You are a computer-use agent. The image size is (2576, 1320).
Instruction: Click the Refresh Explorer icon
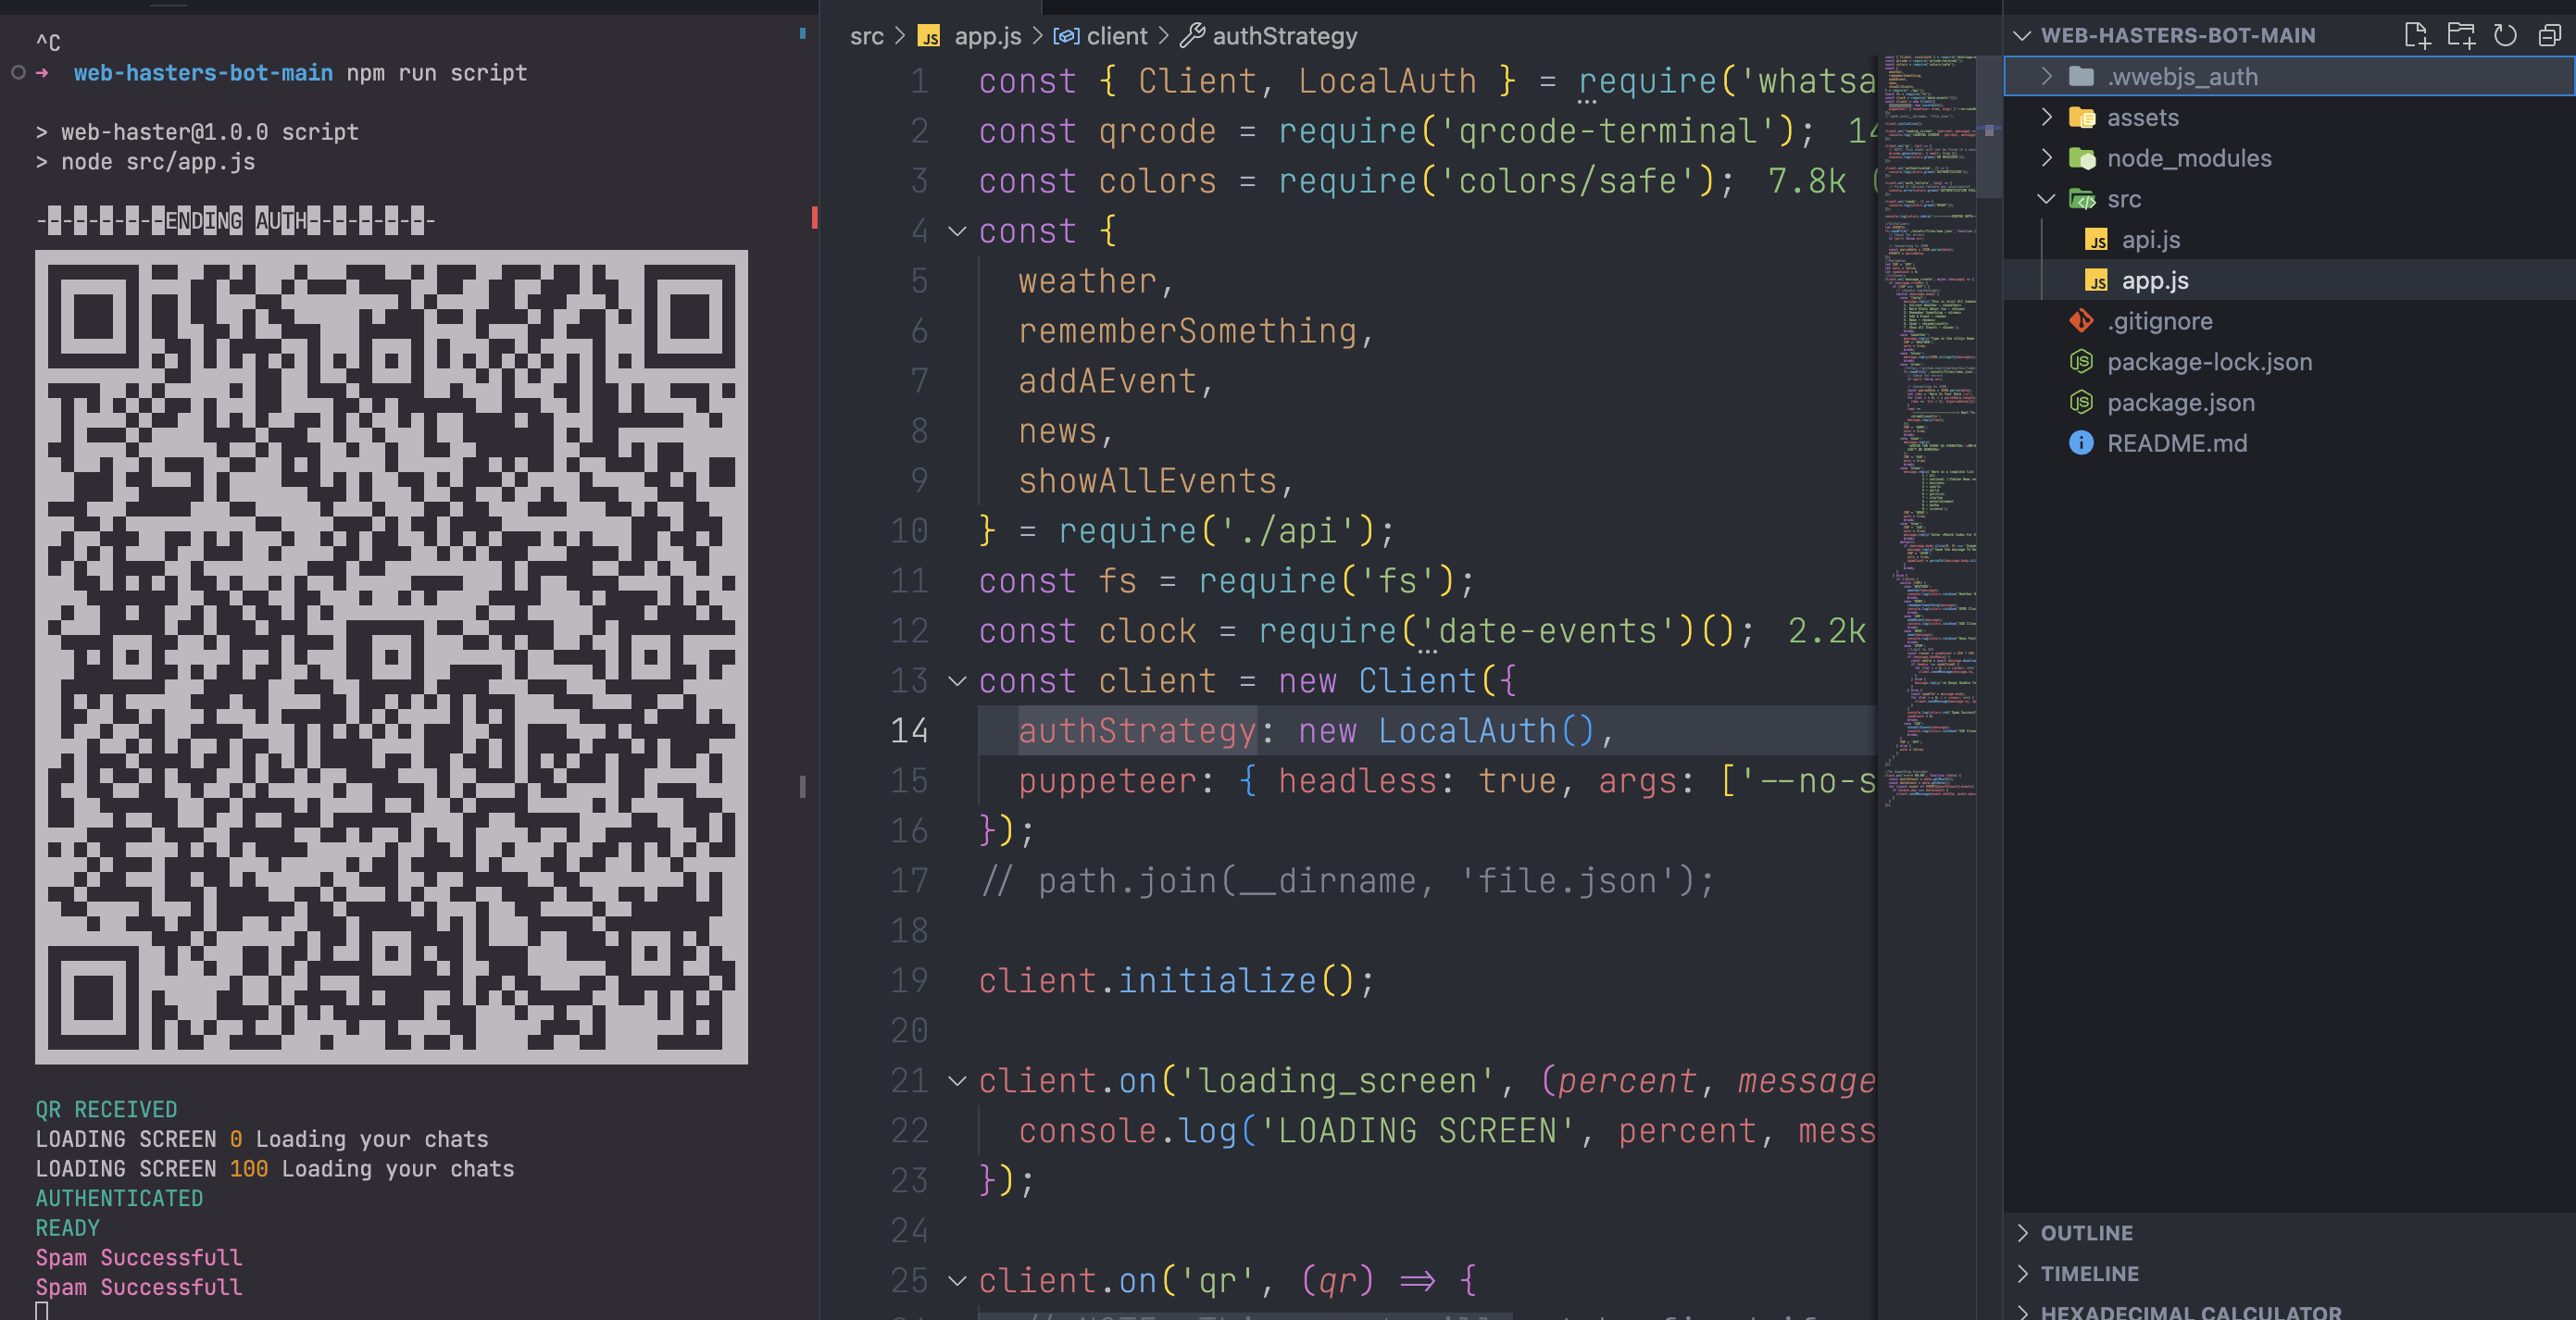click(2505, 35)
